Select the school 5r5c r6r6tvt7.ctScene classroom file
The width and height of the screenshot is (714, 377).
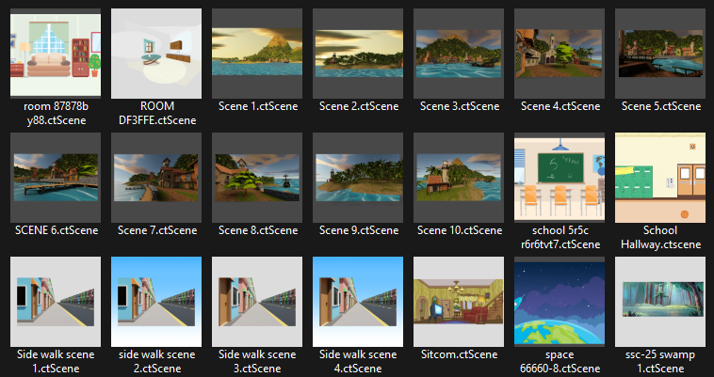pos(560,177)
